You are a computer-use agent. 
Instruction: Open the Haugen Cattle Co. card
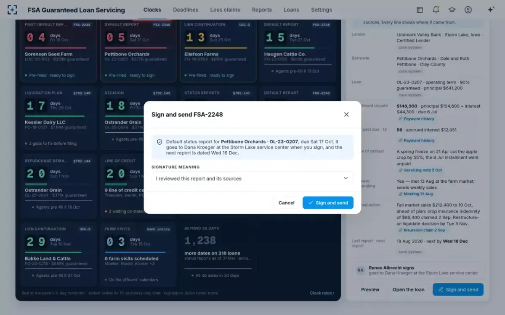[298, 50]
